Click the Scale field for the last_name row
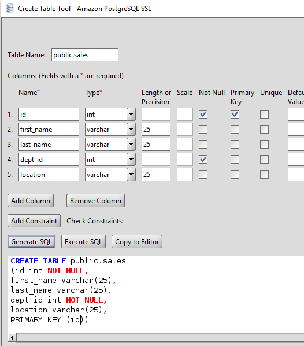The height and width of the screenshot is (346, 304). click(x=185, y=144)
